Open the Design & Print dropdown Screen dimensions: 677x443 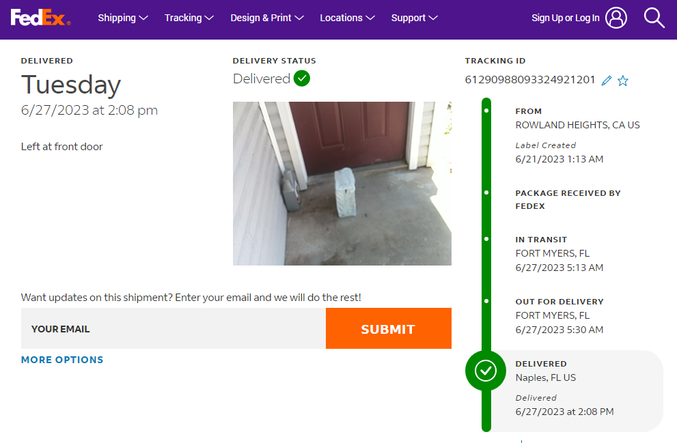pyautogui.click(x=267, y=18)
